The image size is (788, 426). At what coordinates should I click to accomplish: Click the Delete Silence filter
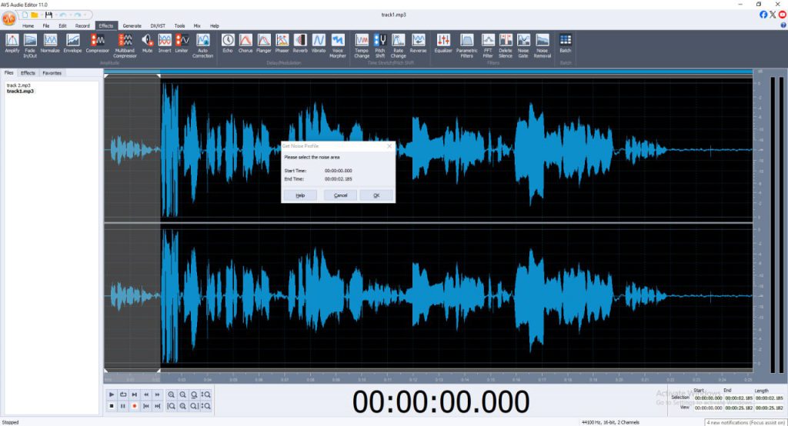[505, 43]
